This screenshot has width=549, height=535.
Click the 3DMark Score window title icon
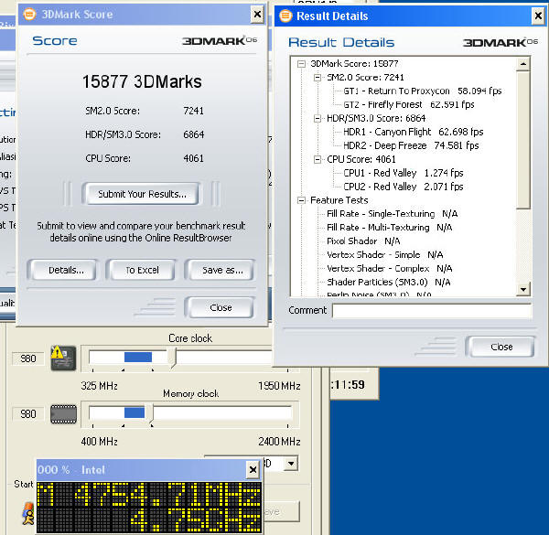click(x=29, y=15)
